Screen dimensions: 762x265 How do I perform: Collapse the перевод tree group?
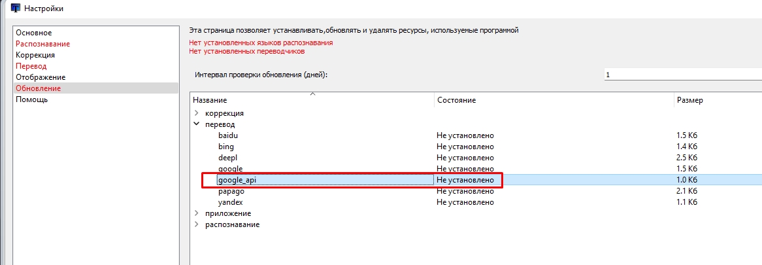(x=196, y=124)
